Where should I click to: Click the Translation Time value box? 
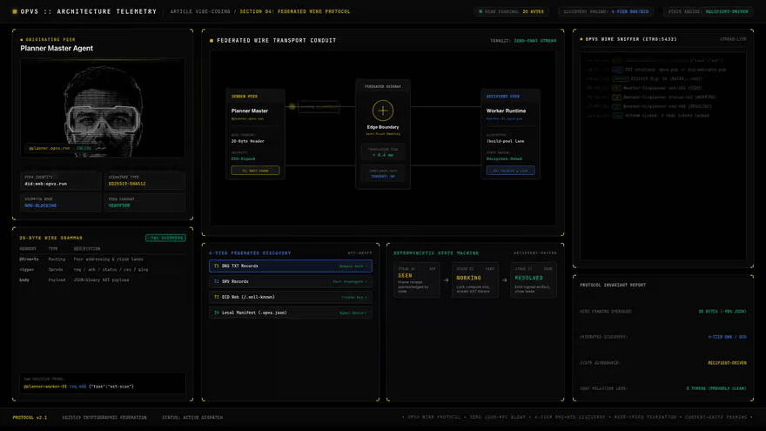[382, 152]
